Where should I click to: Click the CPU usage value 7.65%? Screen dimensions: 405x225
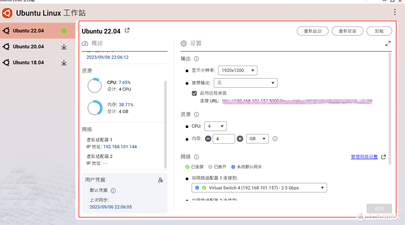pos(125,82)
